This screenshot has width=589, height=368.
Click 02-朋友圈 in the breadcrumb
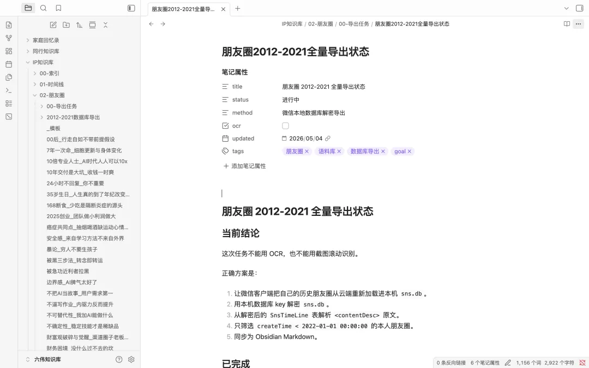pyautogui.click(x=321, y=23)
